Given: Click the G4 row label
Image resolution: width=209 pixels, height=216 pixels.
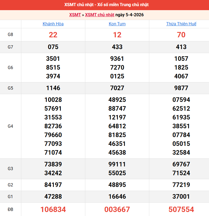Looking at the screenshot, I should coord(10,126).
